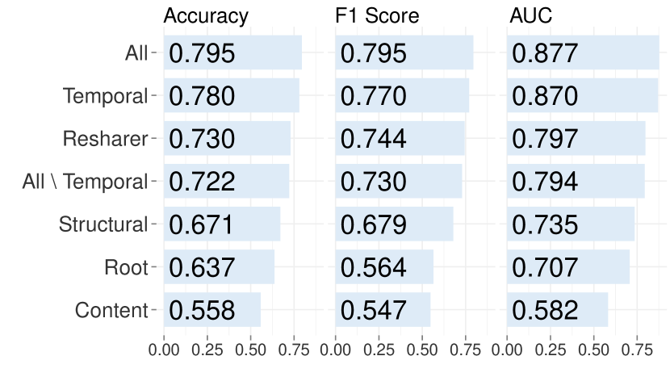This screenshot has width=670, height=377.
Task: Click the 0.780 Temporal accuracy bar
Action: [x=232, y=96]
